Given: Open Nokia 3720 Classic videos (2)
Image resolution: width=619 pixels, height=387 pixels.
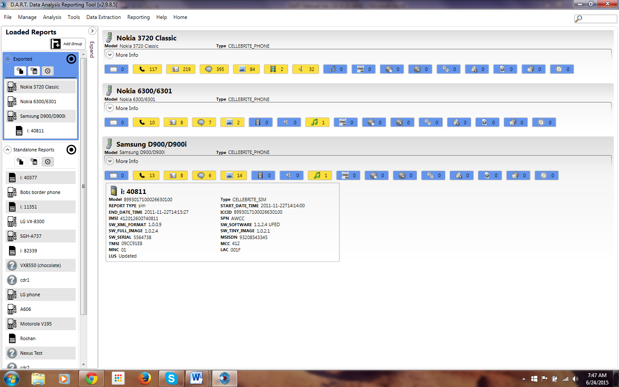Looking at the screenshot, I should [276, 69].
